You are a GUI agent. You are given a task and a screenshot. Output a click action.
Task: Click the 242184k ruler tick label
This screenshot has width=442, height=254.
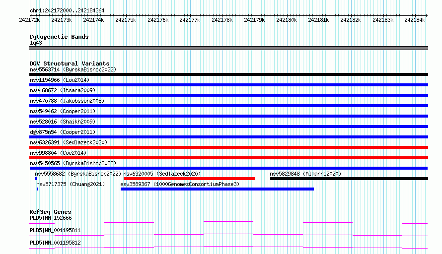(415, 20)
